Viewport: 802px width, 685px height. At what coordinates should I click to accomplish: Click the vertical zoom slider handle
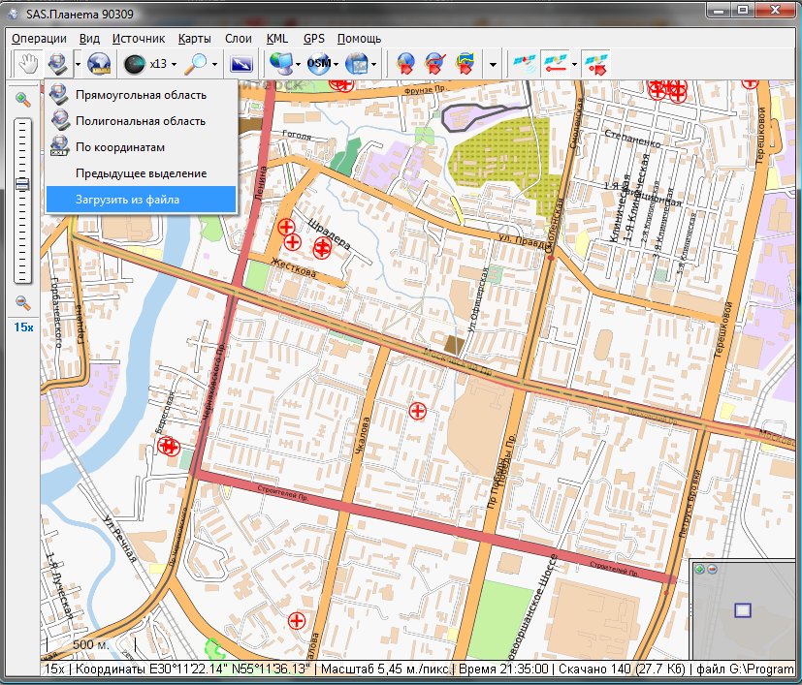[x=22, y=184]
